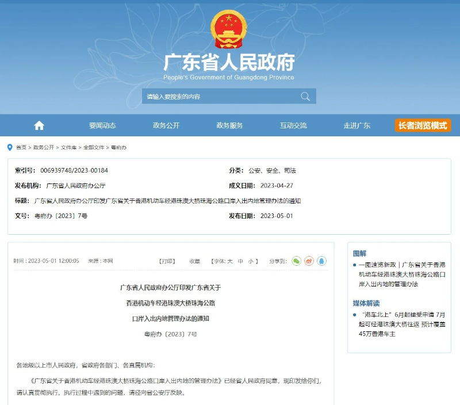
Task: Click the search input field
Action: (x=218, y=96)
